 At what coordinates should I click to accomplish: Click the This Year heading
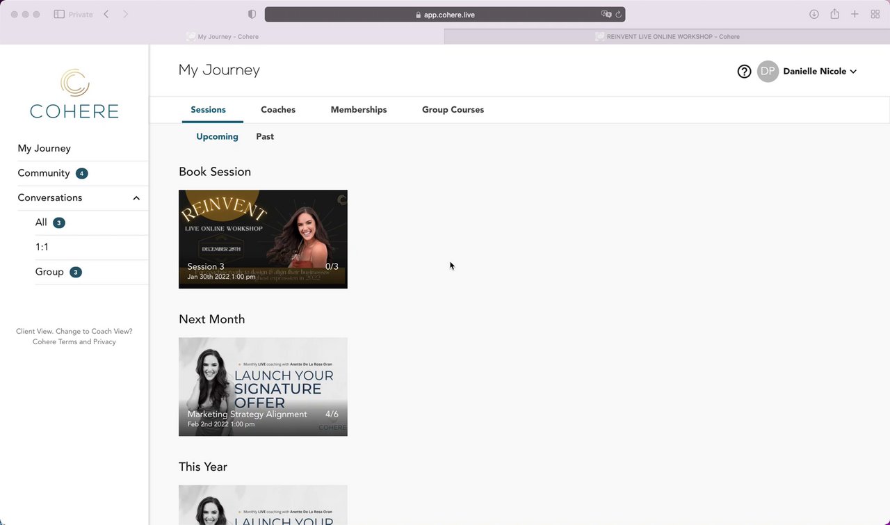click(x=203, y=467)
